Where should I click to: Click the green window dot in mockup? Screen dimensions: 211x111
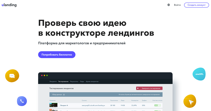click(x=47, y=75)
